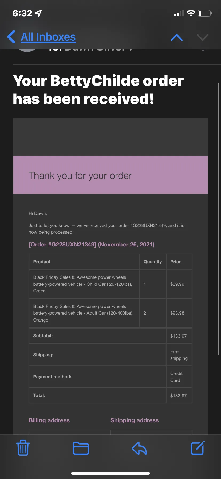221x479 pixels.
Task: Compose a new message with pencil icon
Action: pyautogui.click(x=198, y=448)
